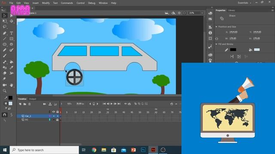Toggle visibility of Car_1 layer
Viewport: 275px width, 154px height.
pos(54,116)
